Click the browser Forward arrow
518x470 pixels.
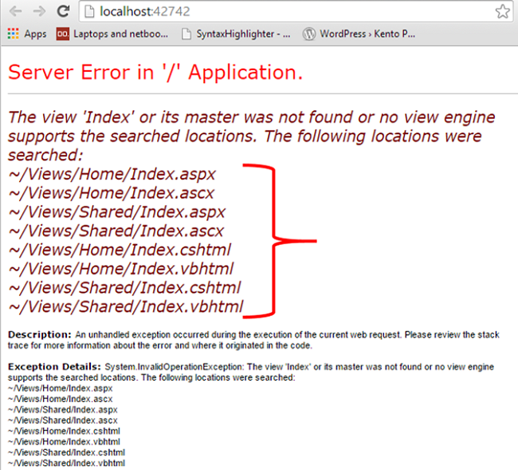coord(39,12)
